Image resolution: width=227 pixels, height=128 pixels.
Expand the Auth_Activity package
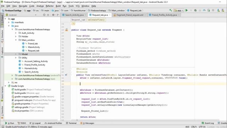tap(16, 33)
